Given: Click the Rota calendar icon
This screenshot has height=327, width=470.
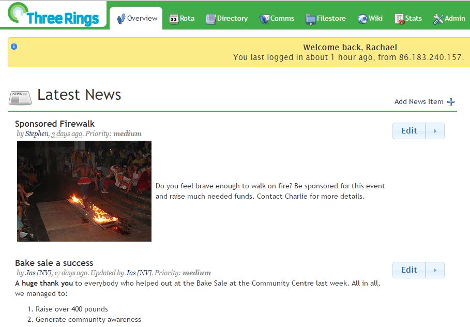Looking at the screenshot, I should [174, 19].
